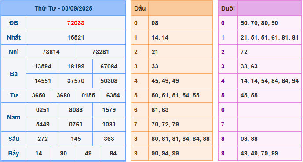Click the Ba row label
The width and height of the screenshot is (303, 162).
pos(14,74)
